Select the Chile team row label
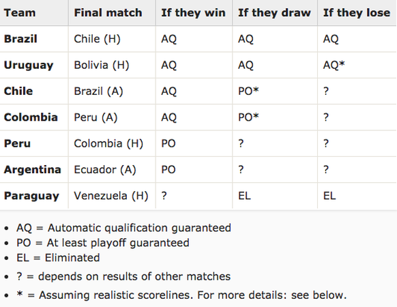 18,91
